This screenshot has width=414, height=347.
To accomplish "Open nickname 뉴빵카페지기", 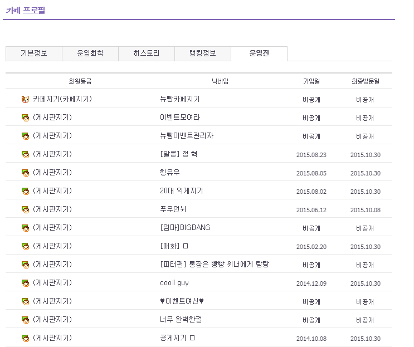I will (180, 99).
